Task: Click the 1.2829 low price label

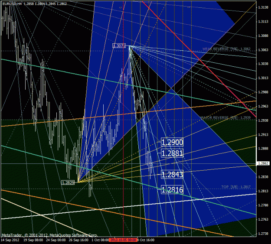Action: pos(68,182)
